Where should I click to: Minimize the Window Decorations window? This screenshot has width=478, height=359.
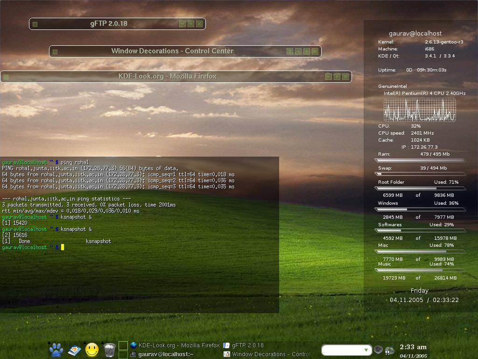(298, 51)
